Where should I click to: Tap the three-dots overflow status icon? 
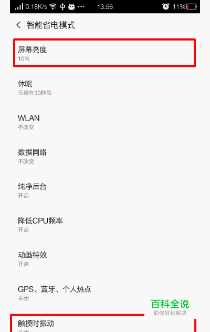[81, 7]
